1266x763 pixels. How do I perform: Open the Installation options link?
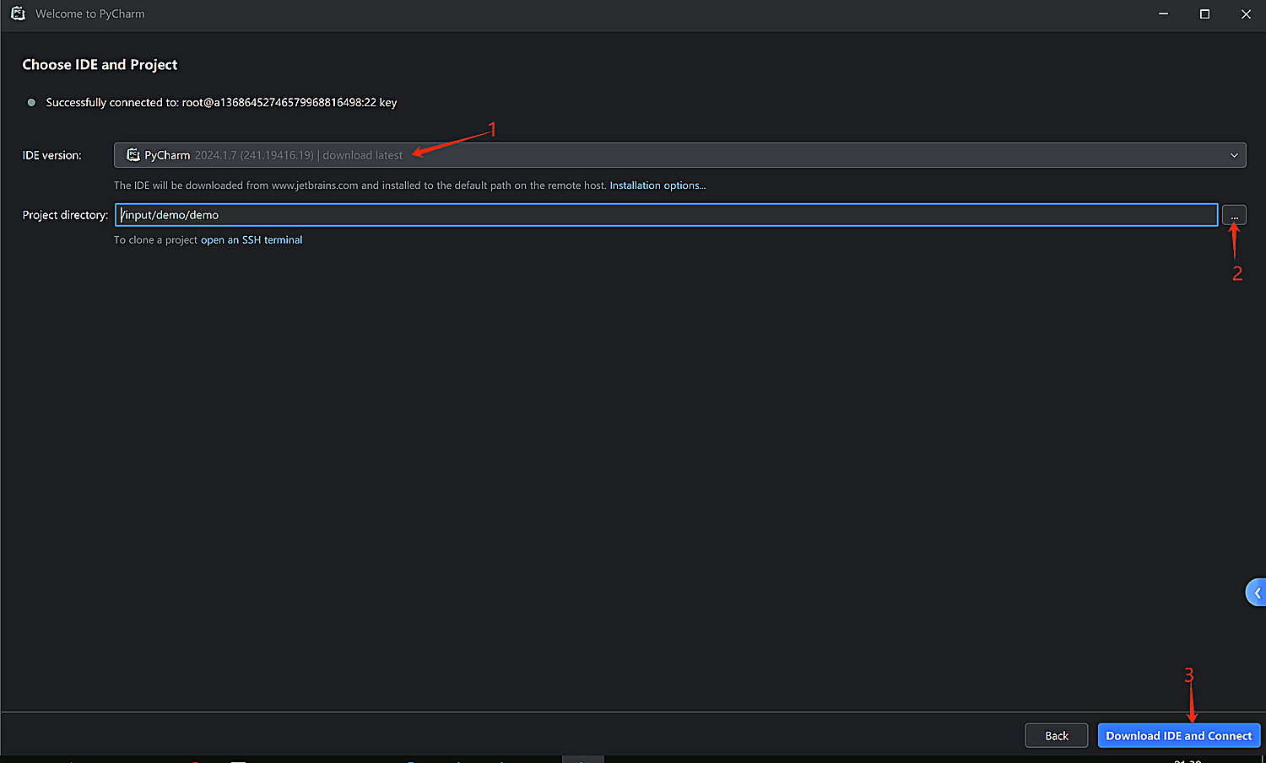[x=657, y=185]
